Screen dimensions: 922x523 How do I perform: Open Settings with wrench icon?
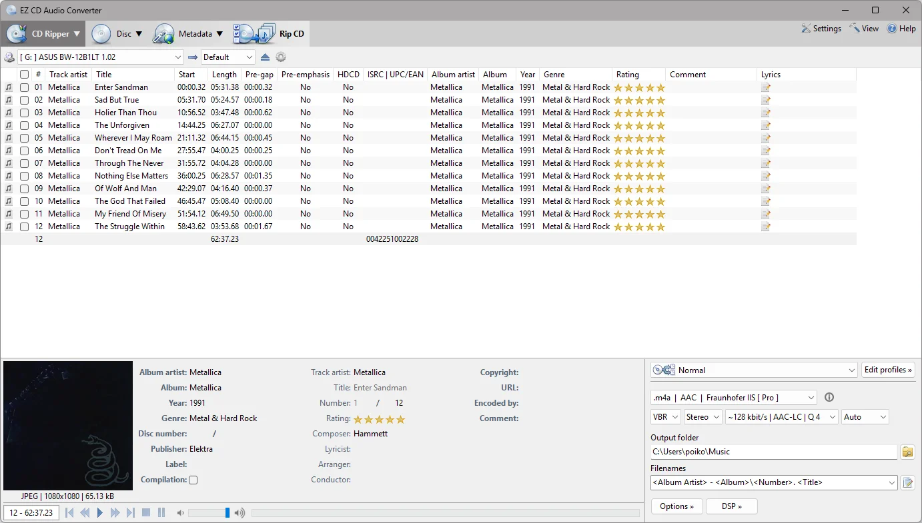click(x=821, y=29)
